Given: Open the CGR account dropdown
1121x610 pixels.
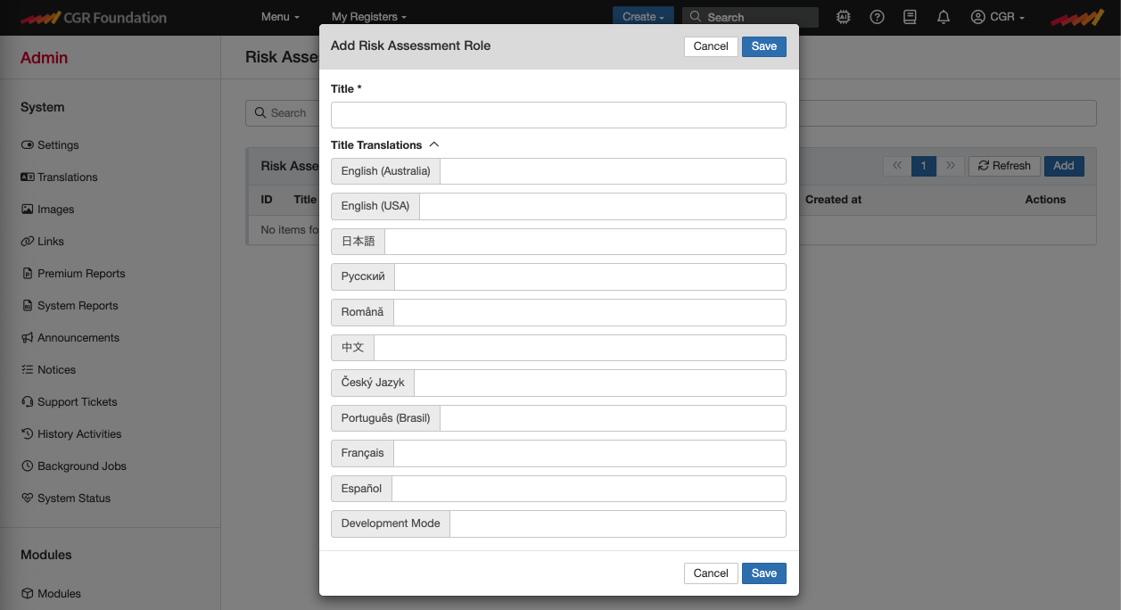Looking at the screenshot, I should pyautogui.click(x=996, y=16).
